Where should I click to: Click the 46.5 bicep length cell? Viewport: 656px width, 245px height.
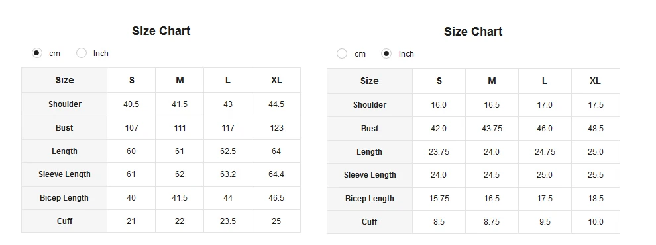[276, 198]
